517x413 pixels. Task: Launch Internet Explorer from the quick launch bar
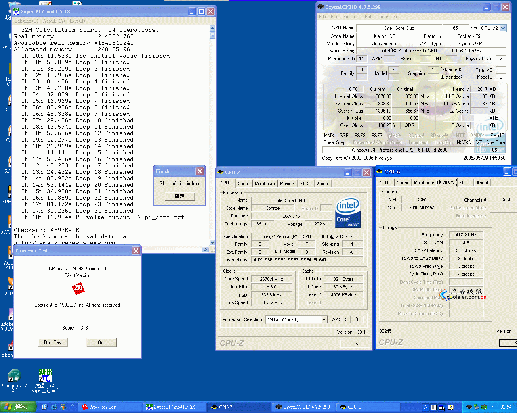[54, 407]
